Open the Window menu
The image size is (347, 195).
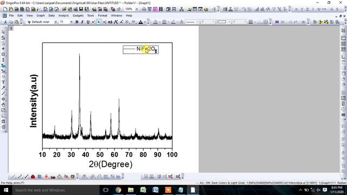click(117, 16)
